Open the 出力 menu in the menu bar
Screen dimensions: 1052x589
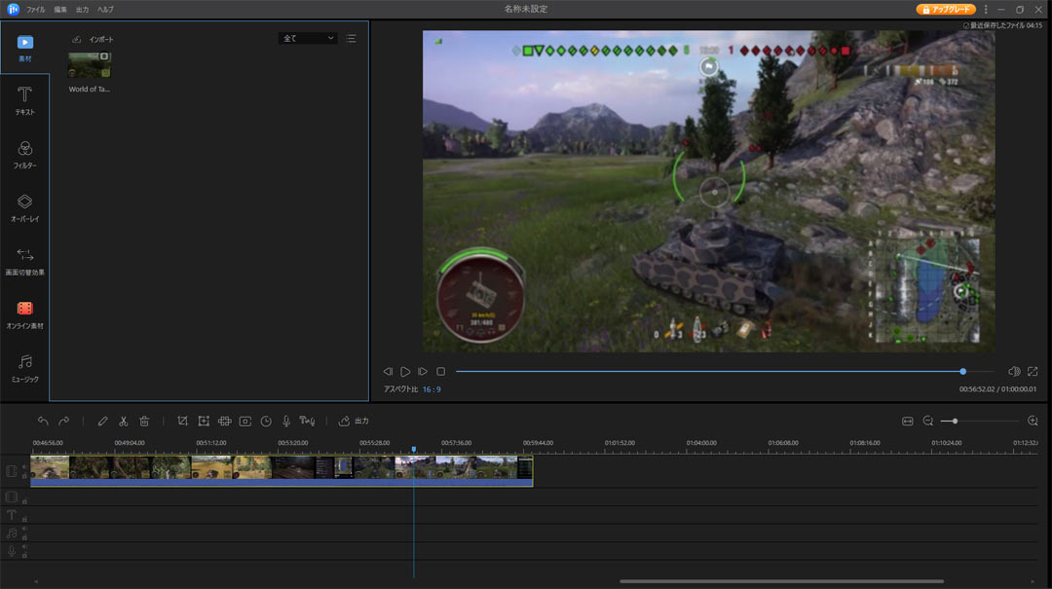click(x=82, y=10)
